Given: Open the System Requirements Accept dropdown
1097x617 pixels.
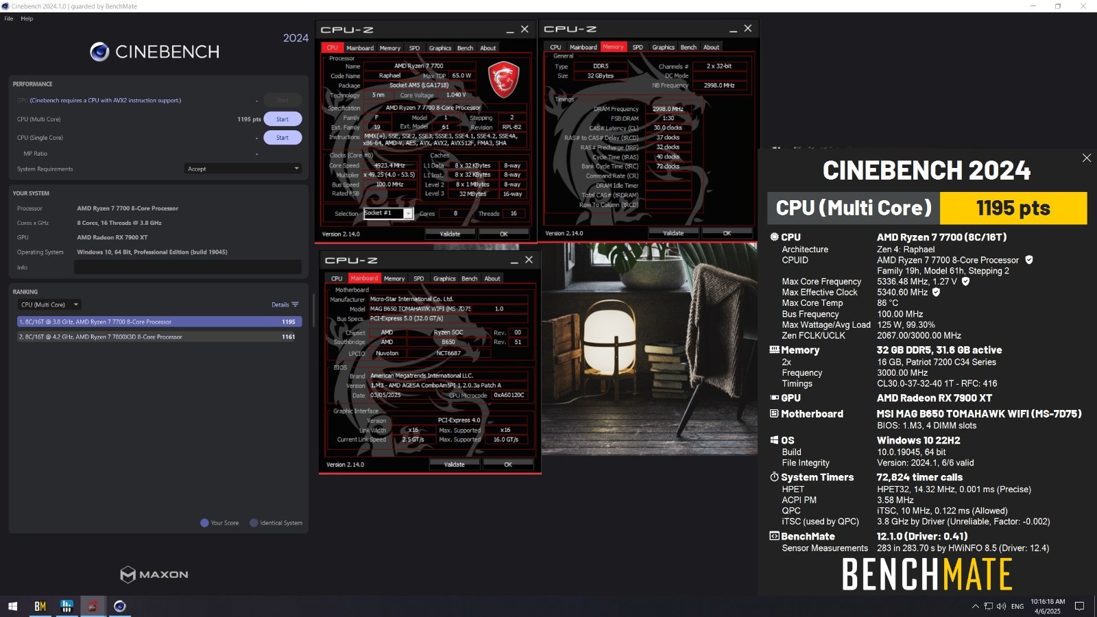Looking at the screenshot, I should (243, 169).
